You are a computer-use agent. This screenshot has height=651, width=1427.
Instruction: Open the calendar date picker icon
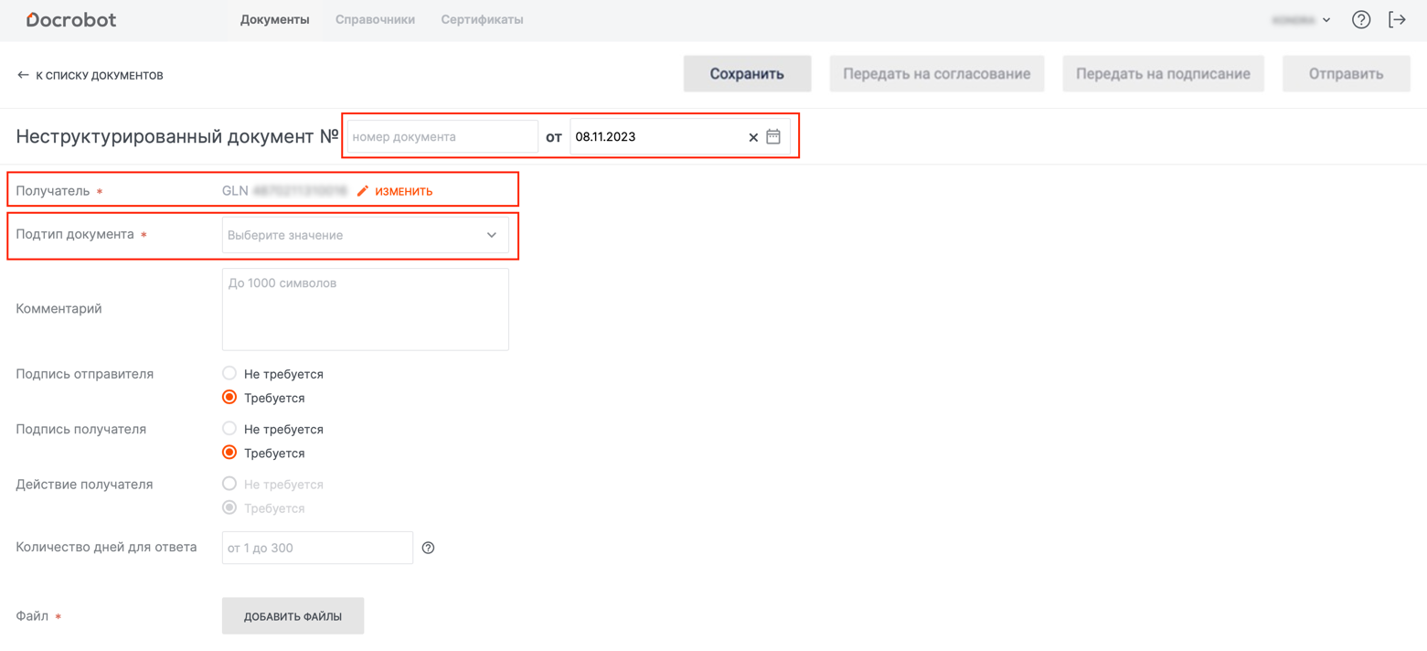pyautogui.click(x=773, y=136)
